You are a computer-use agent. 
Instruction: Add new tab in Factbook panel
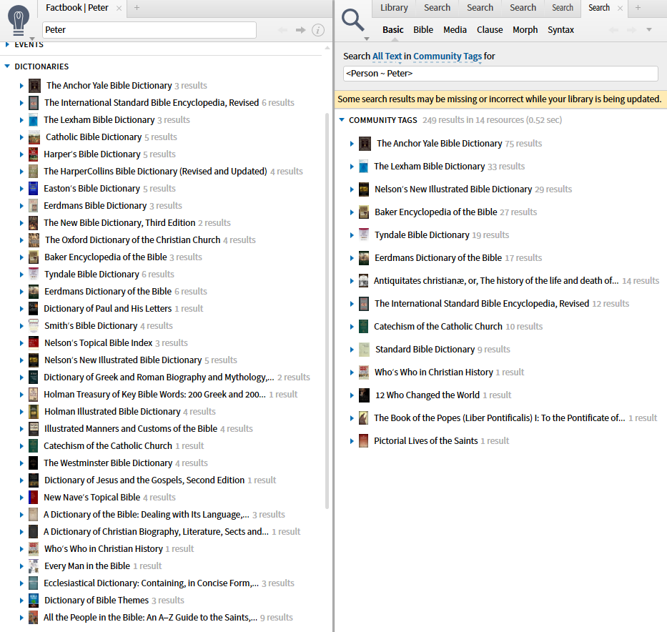coord(137,8)
